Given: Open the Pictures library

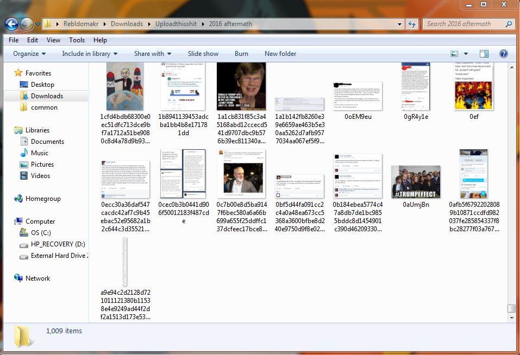Looking at the screenshot, I should tap(42, 164).
